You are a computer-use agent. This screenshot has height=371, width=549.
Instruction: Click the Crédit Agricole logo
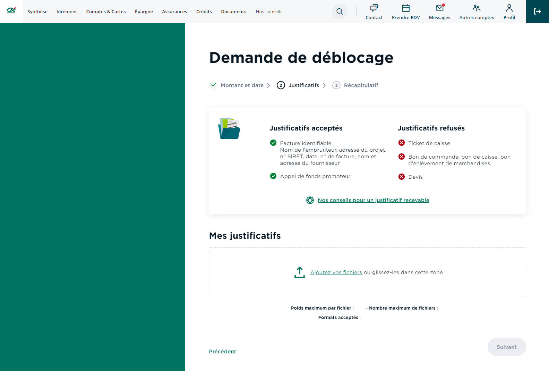pos(11,11)
